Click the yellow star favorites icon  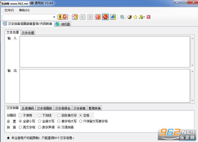tap(135, 17)
